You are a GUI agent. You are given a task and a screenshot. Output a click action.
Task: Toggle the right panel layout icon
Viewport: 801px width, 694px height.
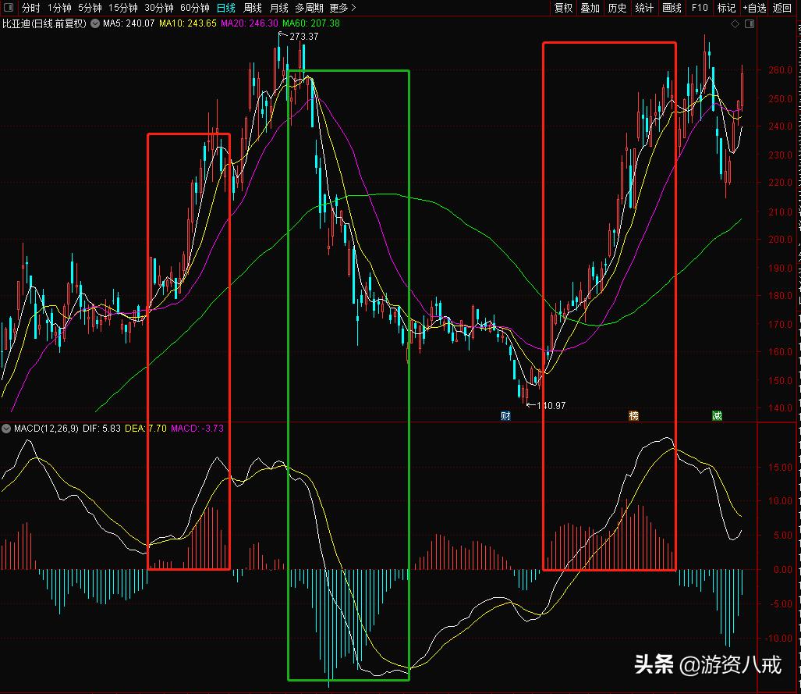click(x=750, y=24)
